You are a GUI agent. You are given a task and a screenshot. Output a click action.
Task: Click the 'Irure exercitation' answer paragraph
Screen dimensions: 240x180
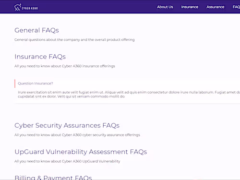coord(129,95)
